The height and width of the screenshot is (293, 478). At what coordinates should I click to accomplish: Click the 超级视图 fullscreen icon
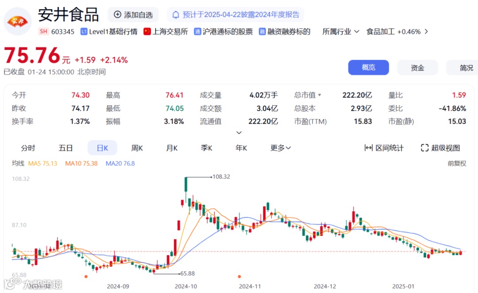pos(424,148)
